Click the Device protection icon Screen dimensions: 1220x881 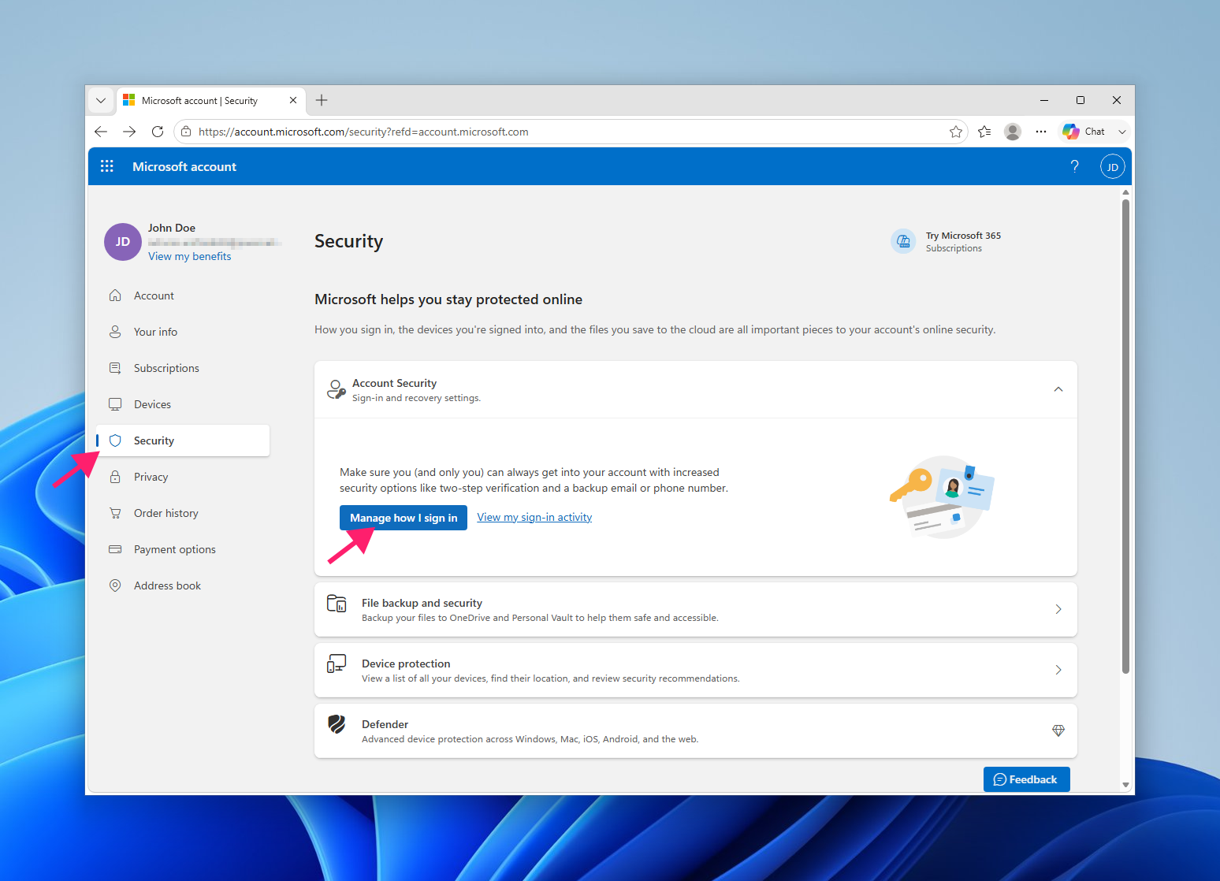(x=337, y=664)
